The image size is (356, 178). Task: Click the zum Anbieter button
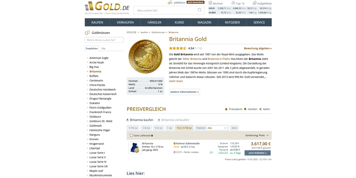pyautogui.click(x=258, y=153)
